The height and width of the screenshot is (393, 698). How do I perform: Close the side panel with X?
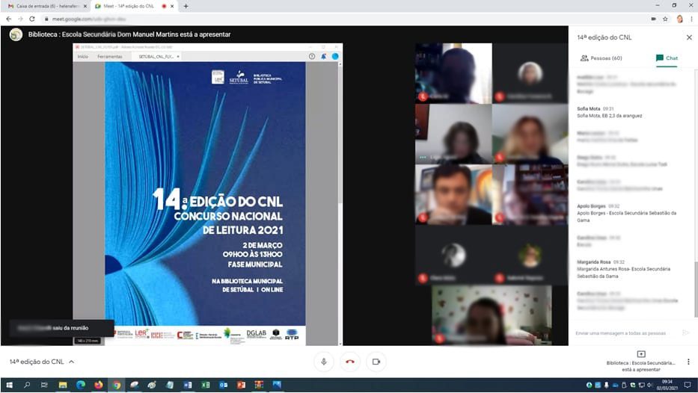(x=689, y=37)
